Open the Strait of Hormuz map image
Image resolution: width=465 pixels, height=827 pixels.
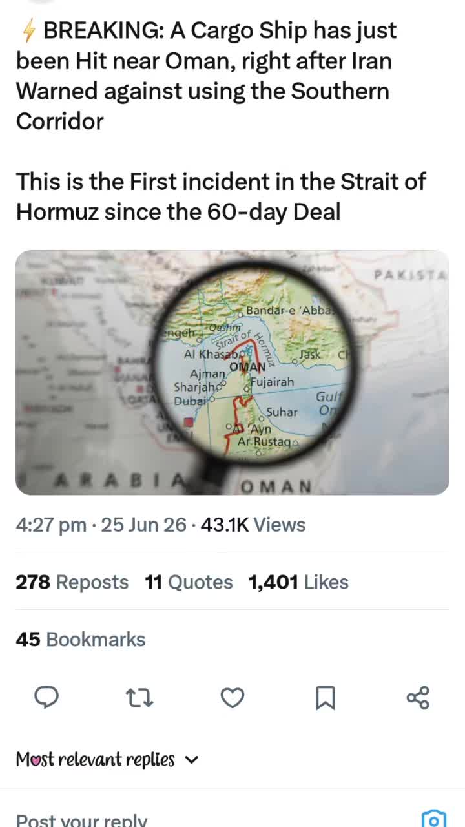pos(232,373)
